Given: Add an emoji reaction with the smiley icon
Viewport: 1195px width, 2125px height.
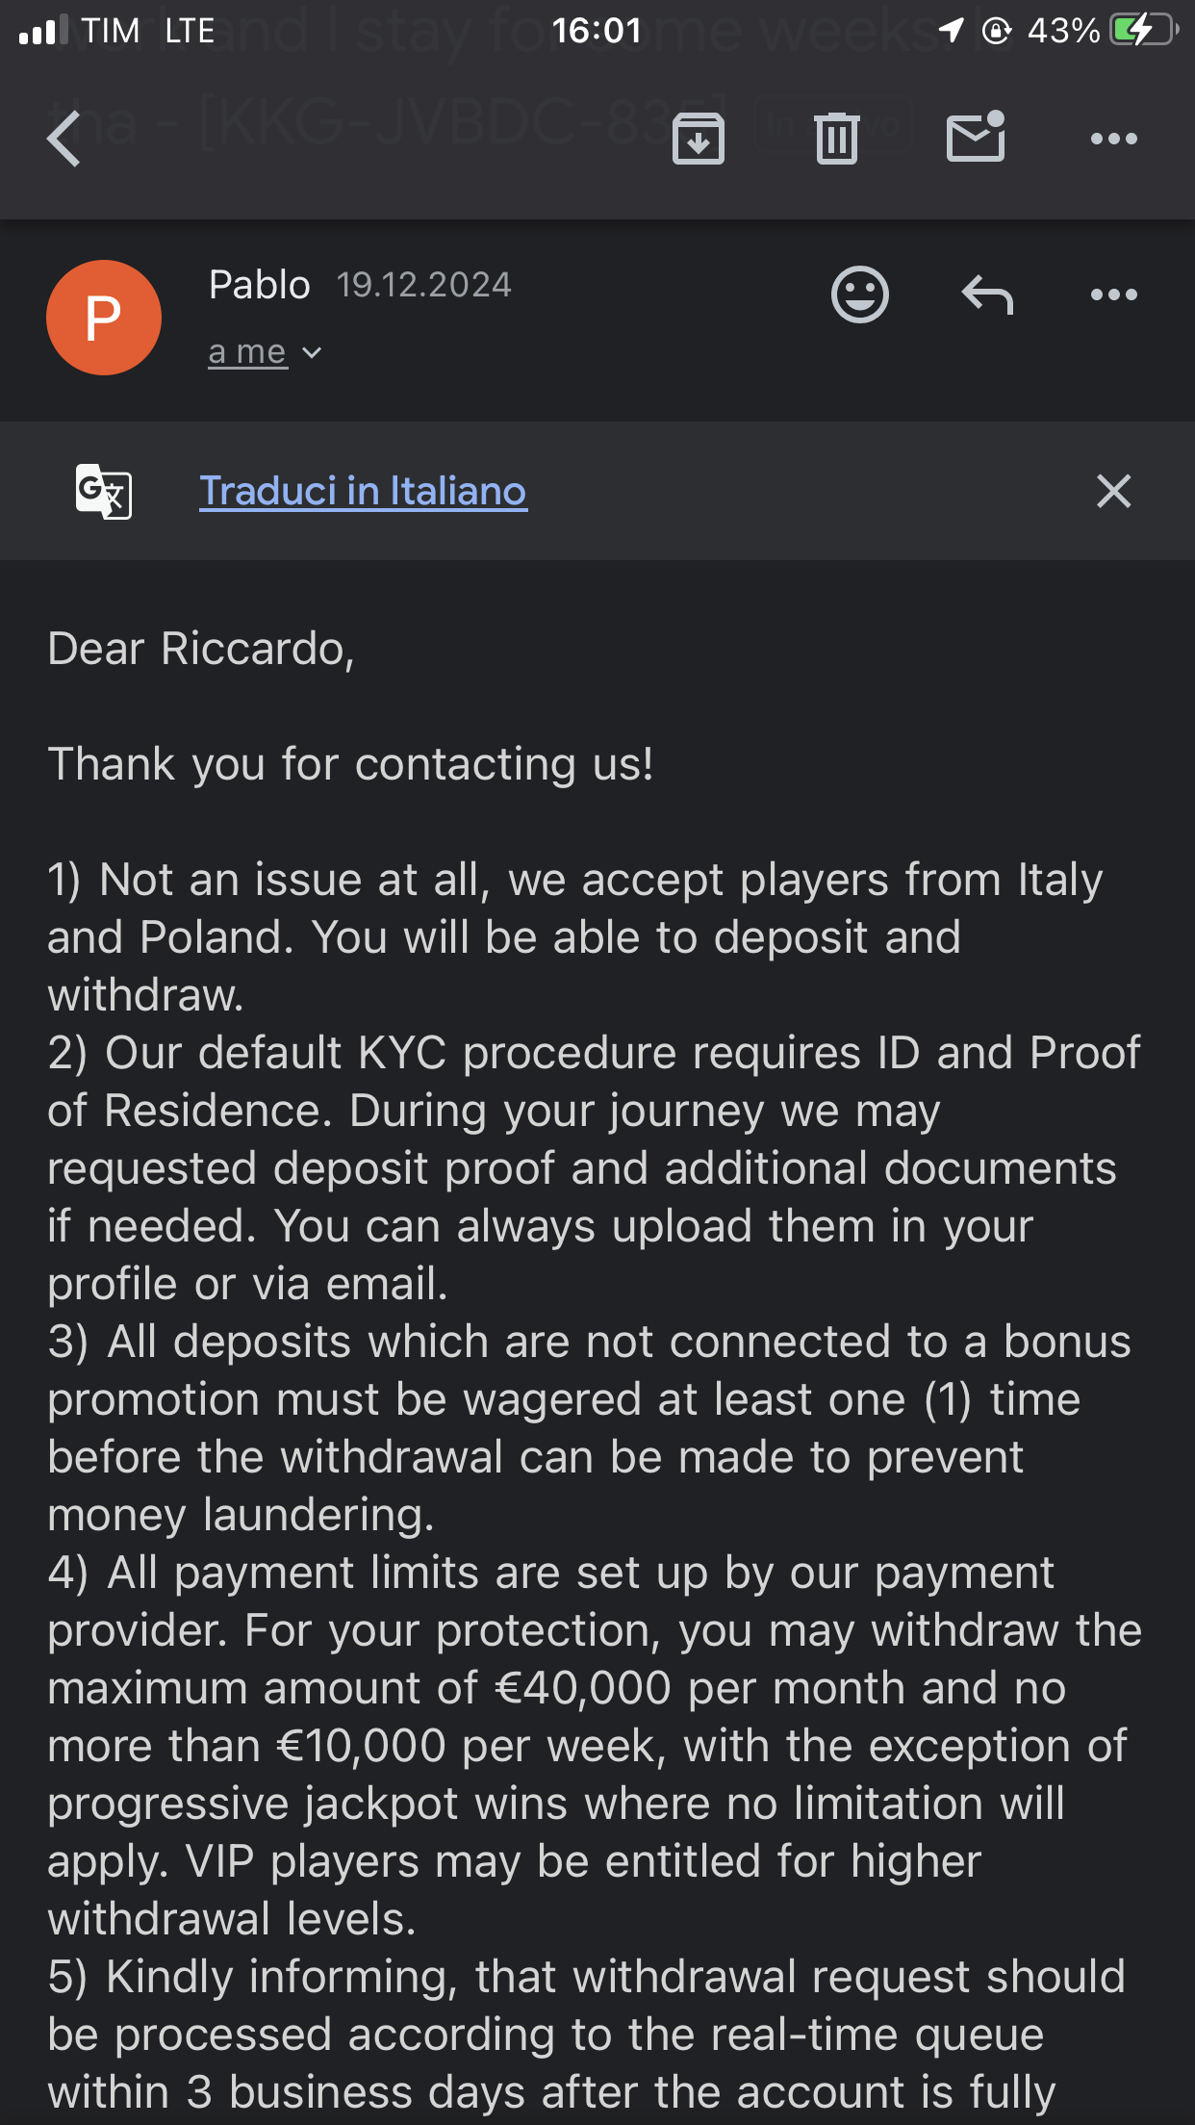Looking at the screenshot, I should coord(859,294).
